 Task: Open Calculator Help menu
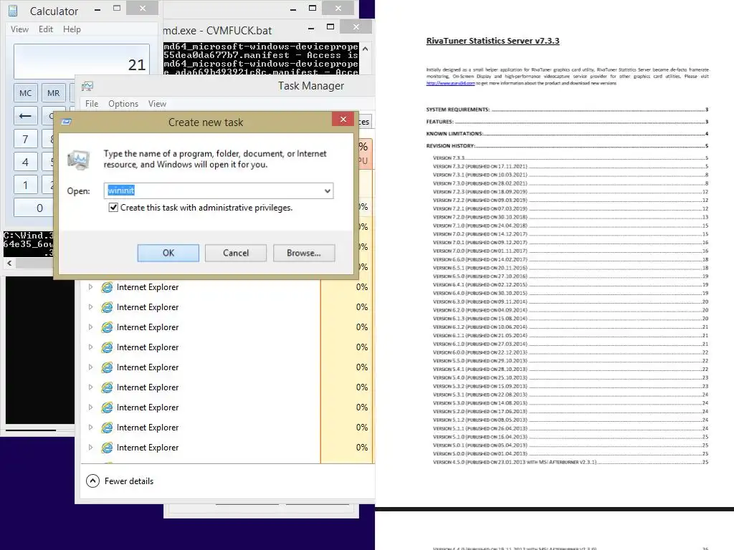coord(72,29)
